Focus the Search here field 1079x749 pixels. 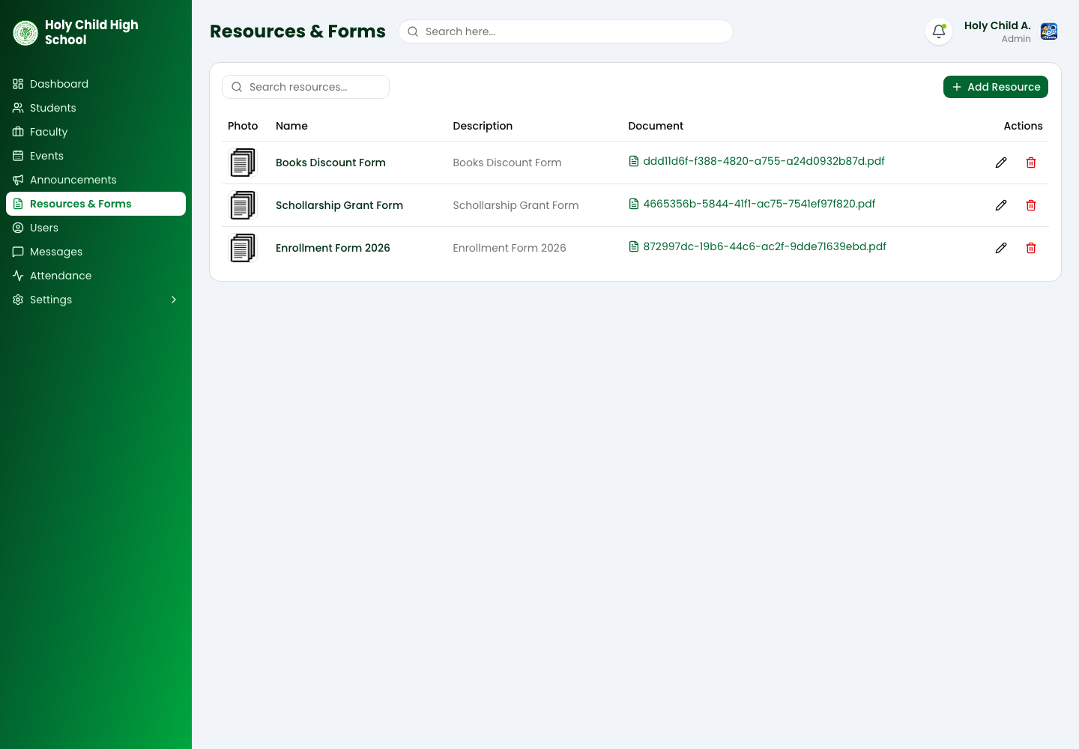[x=566, y=31]
